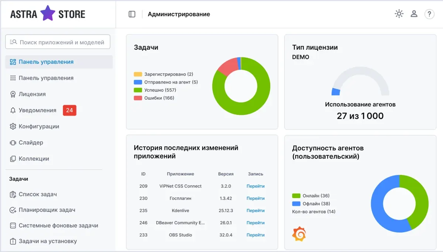Open the Grafana logo icon

(299, 234)
